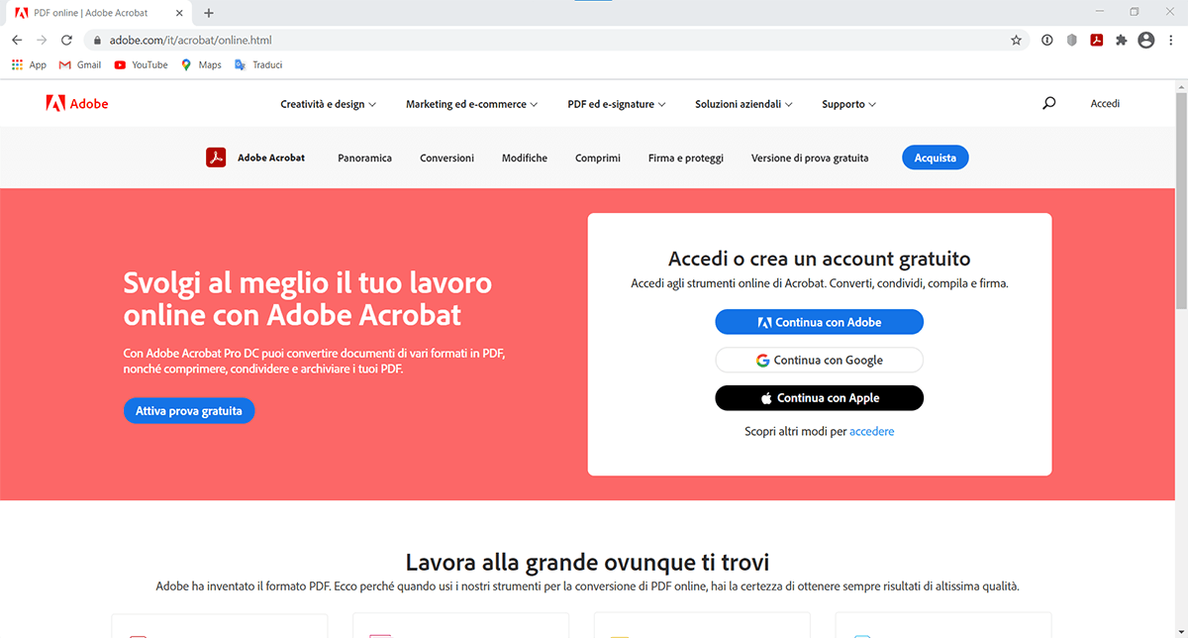Open the Maps bookmark

click(201, 65)
